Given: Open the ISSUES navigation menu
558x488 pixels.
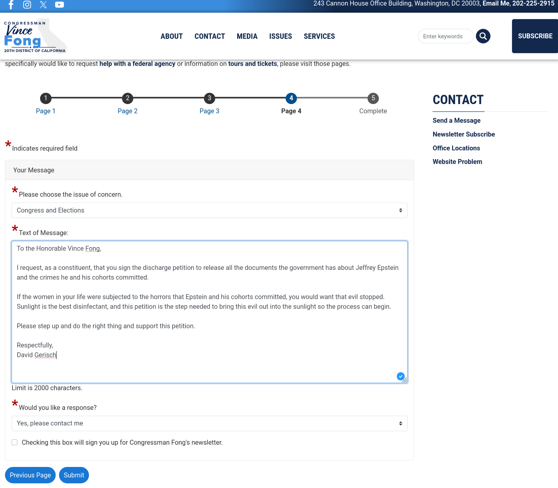Looking at the screenshot, I should [x=280, y=36].
